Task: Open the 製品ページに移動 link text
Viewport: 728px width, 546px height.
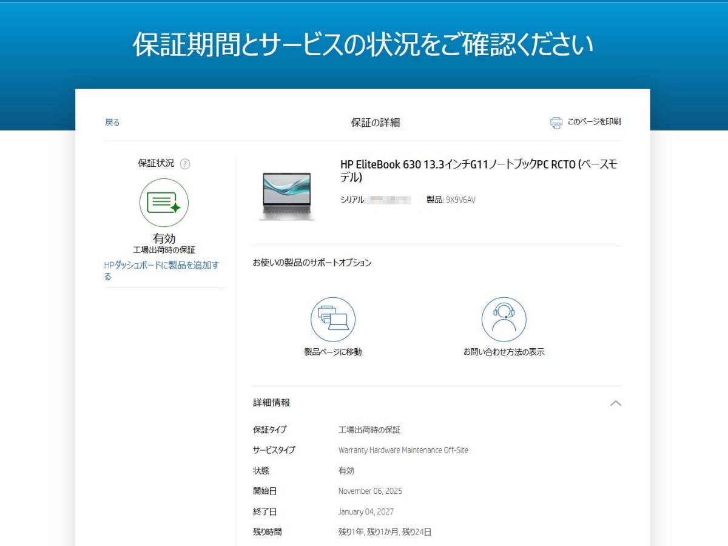Action: [332, 352]
